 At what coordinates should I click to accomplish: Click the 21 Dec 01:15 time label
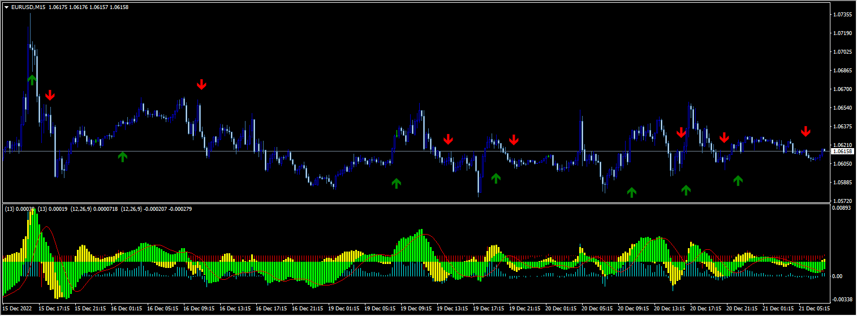(x=777, y=309)
